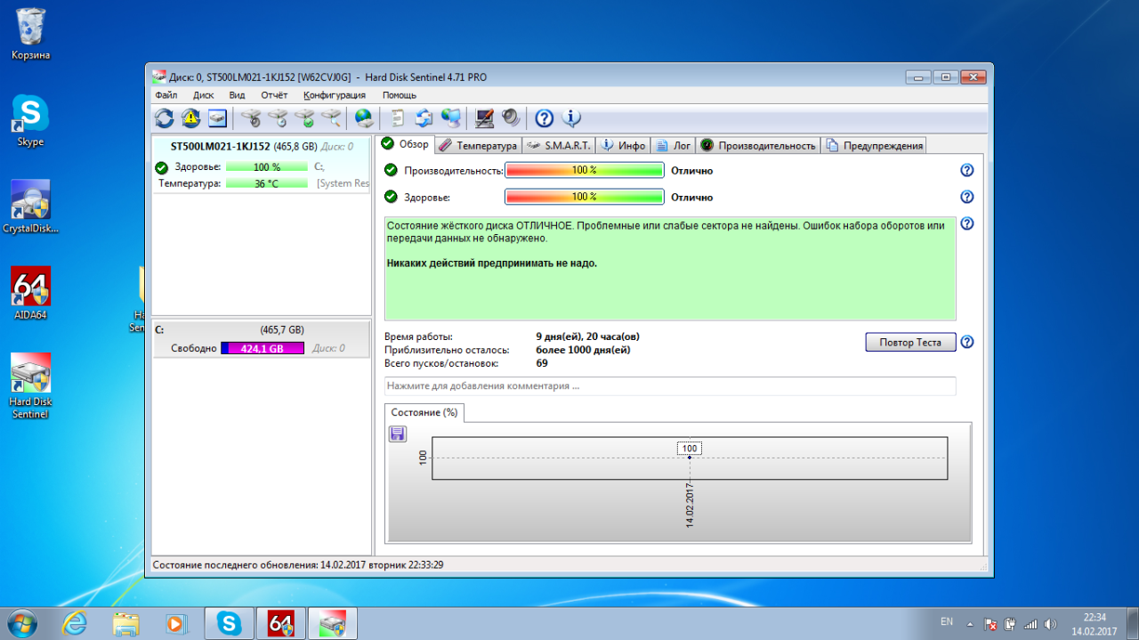The image size is (1139, 640).
Task: Click the comment field Нажмите для добавления комментария
Action: 670,386
